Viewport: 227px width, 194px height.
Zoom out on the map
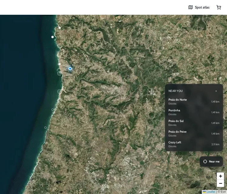pyautogui.click(x=220, y=183)
